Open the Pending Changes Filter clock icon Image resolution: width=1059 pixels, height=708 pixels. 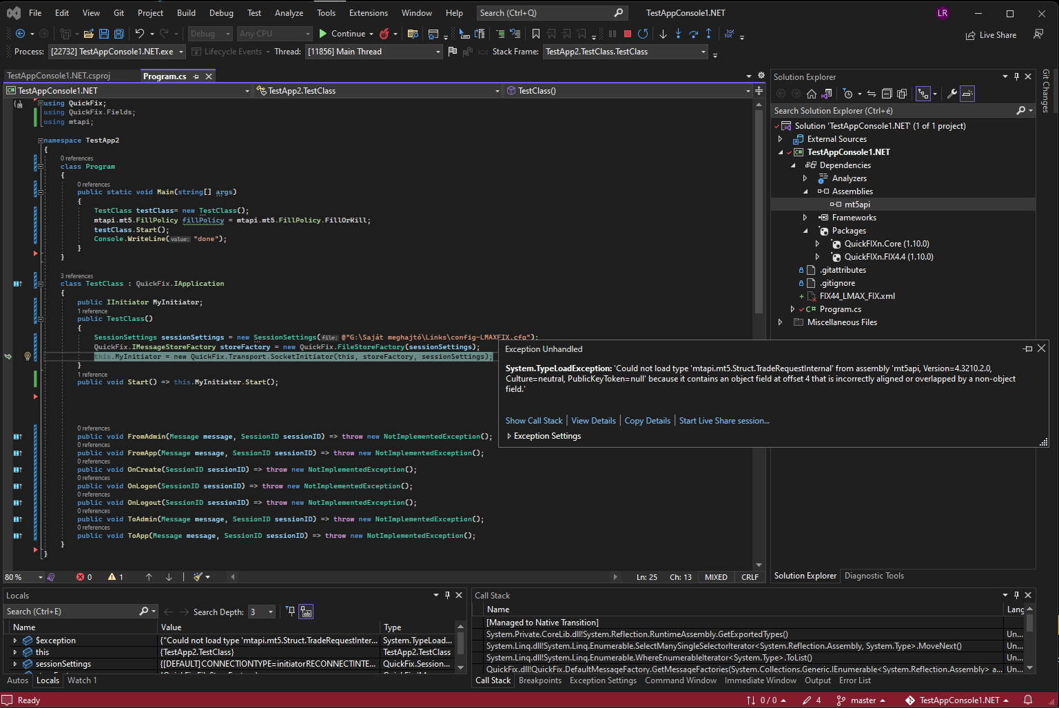848,94
